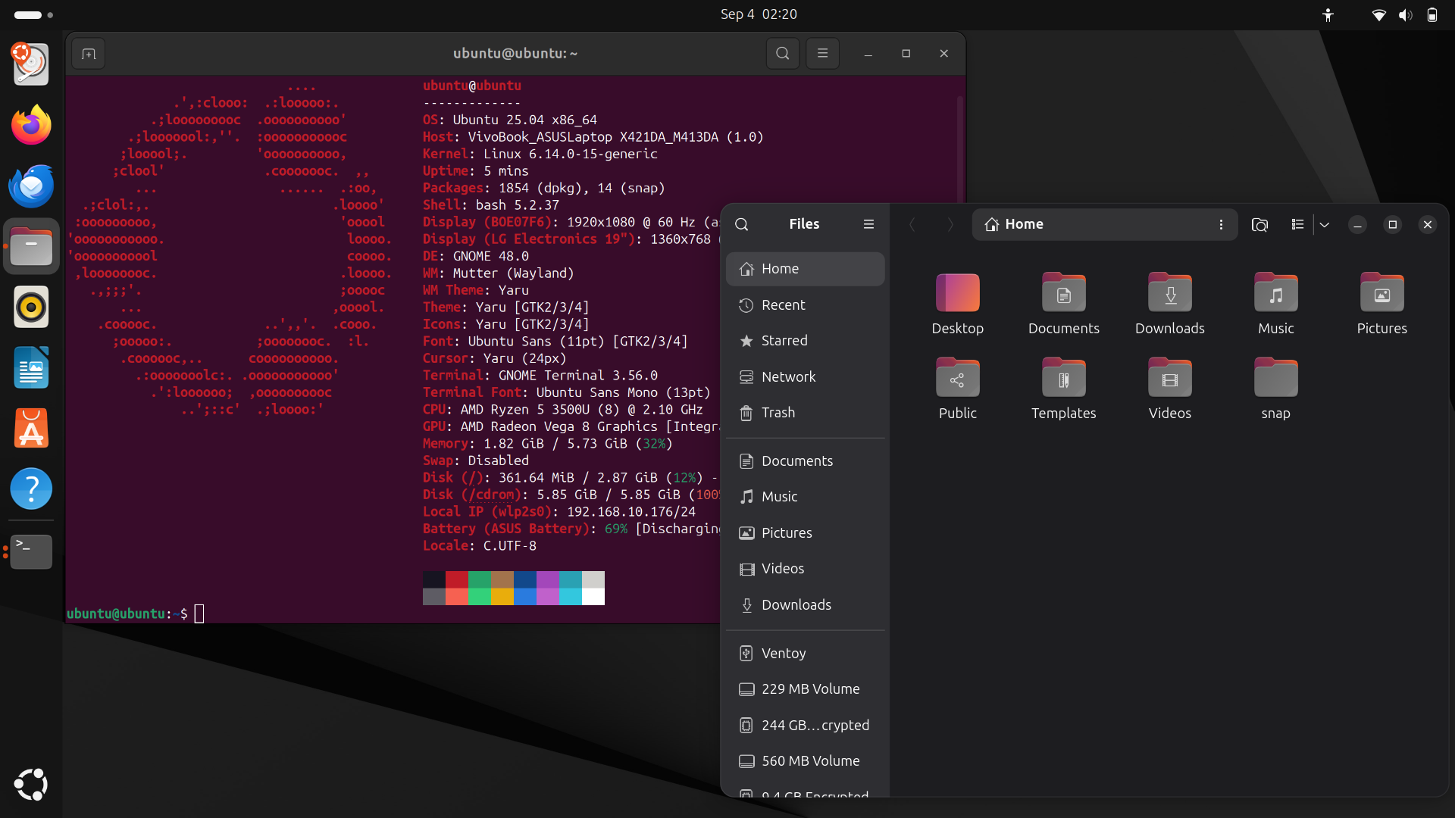1455x818 pixels.
Task: Open the accessibility menu in the top bar
Action: 1328,14
